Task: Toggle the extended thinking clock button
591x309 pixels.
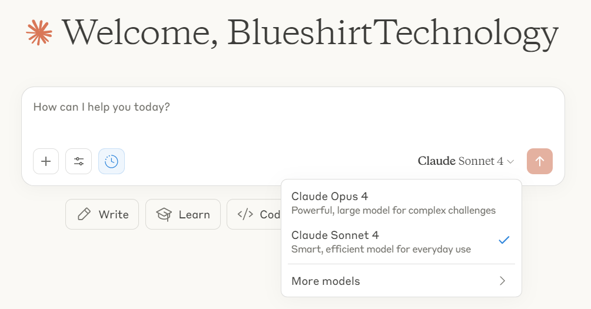Action: (x=112, y=161)
